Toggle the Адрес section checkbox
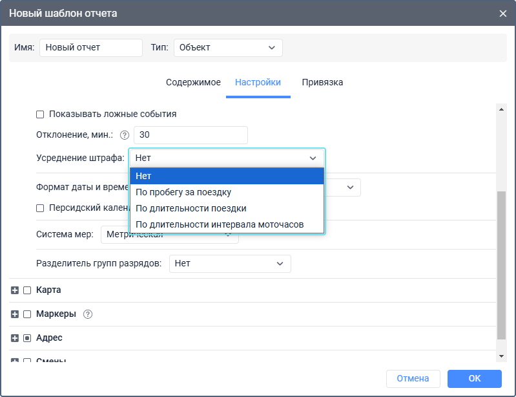The height and width of the screenshot is (397, 516). click(27, 338)
